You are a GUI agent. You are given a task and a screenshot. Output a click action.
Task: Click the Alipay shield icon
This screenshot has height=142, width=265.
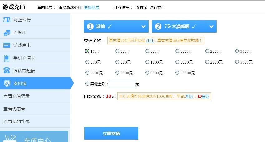(7, 83)
